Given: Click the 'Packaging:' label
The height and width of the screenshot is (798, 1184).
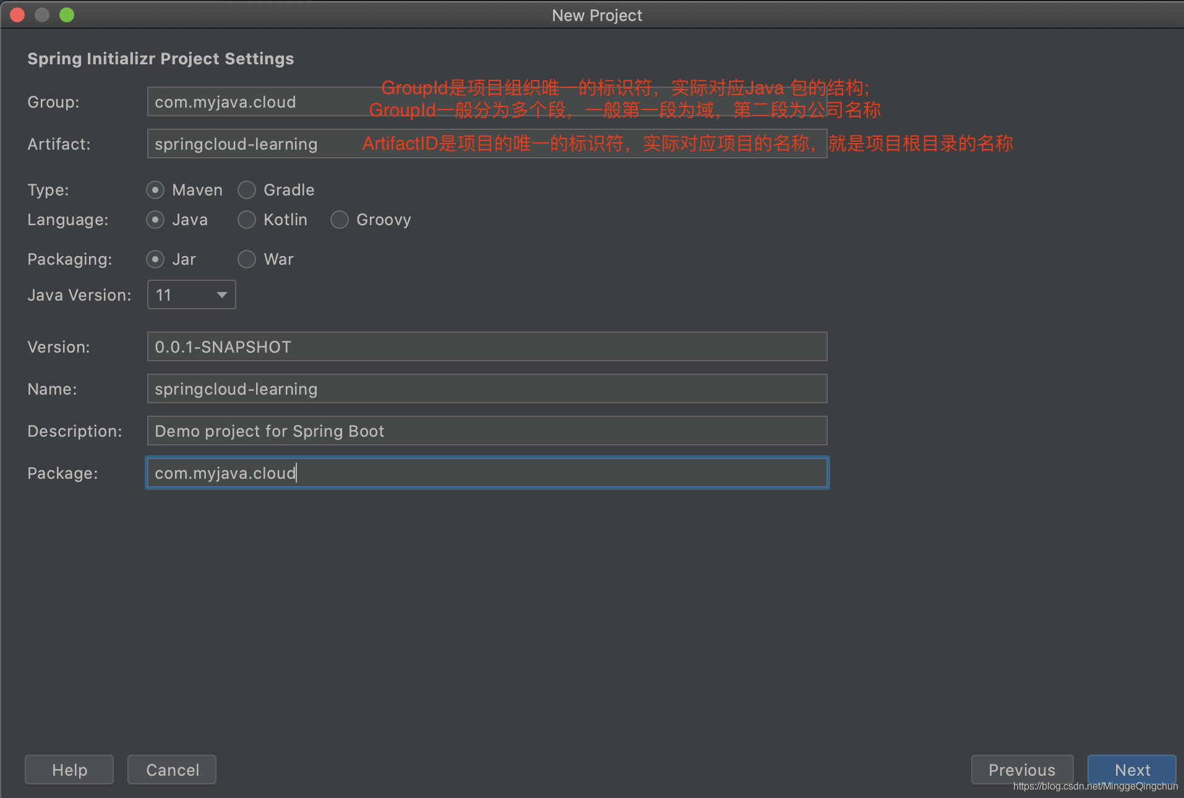Looking at the screenshot, I should pos(70,259).
